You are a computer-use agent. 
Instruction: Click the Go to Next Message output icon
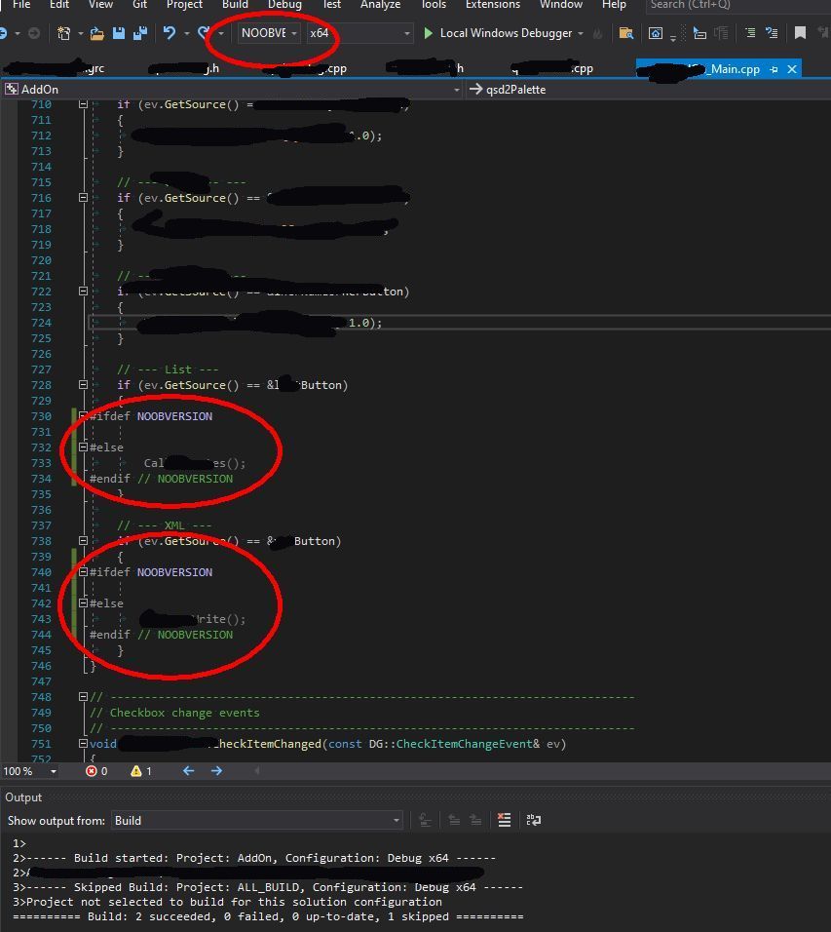point(475,820)
